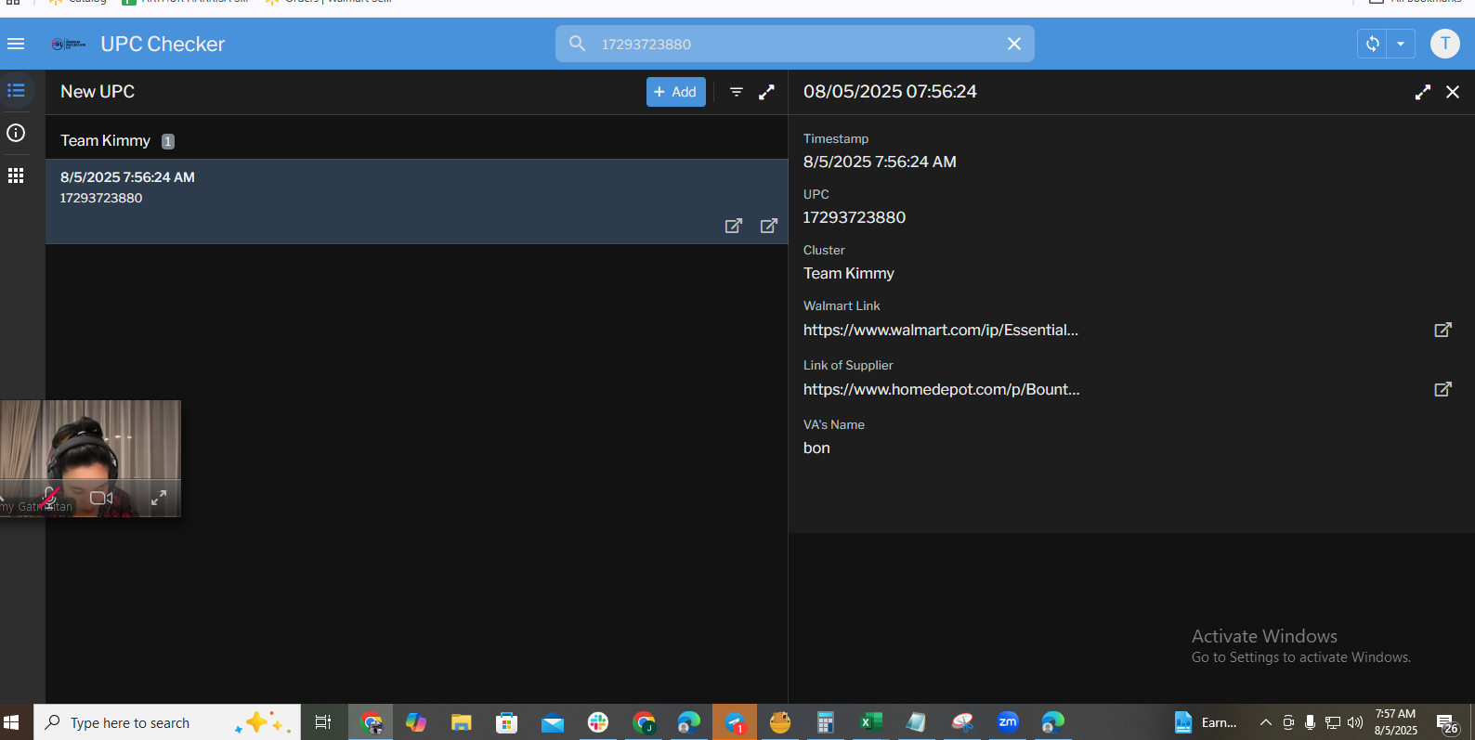The image size is (1475, 740).
Task: Open the Walmart link in new tab
Action: pos(1442,330)
